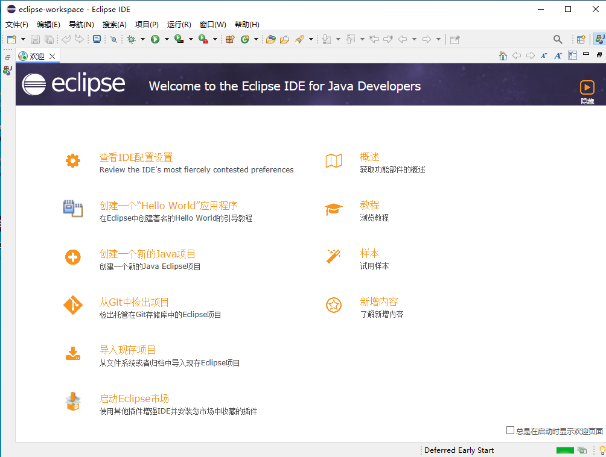Click the Welcome page Home icon

pos(503,55)
